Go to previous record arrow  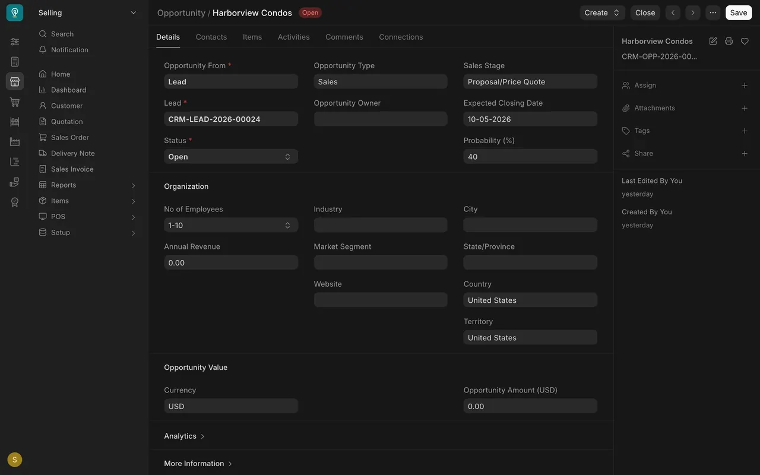[x=673, y=12]
